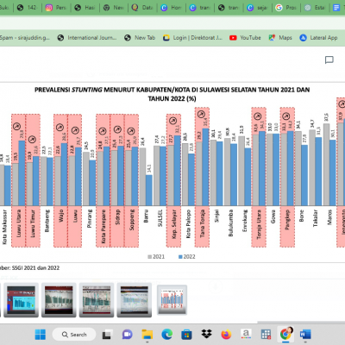
Task: Open the Dropbox taskbar icon
Action: 206,334
